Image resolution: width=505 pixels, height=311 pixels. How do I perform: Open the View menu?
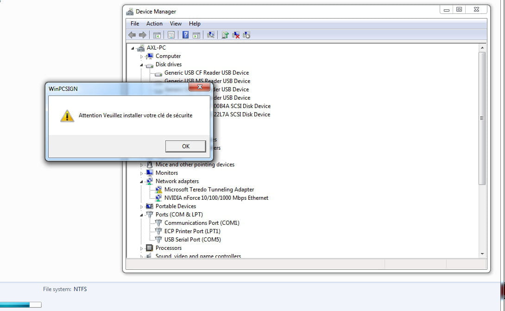pyautogui.click(x=176, y=24)
